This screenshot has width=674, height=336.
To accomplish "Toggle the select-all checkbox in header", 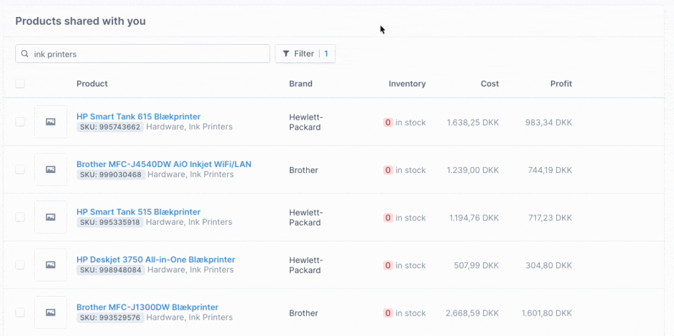I will 20,84.
